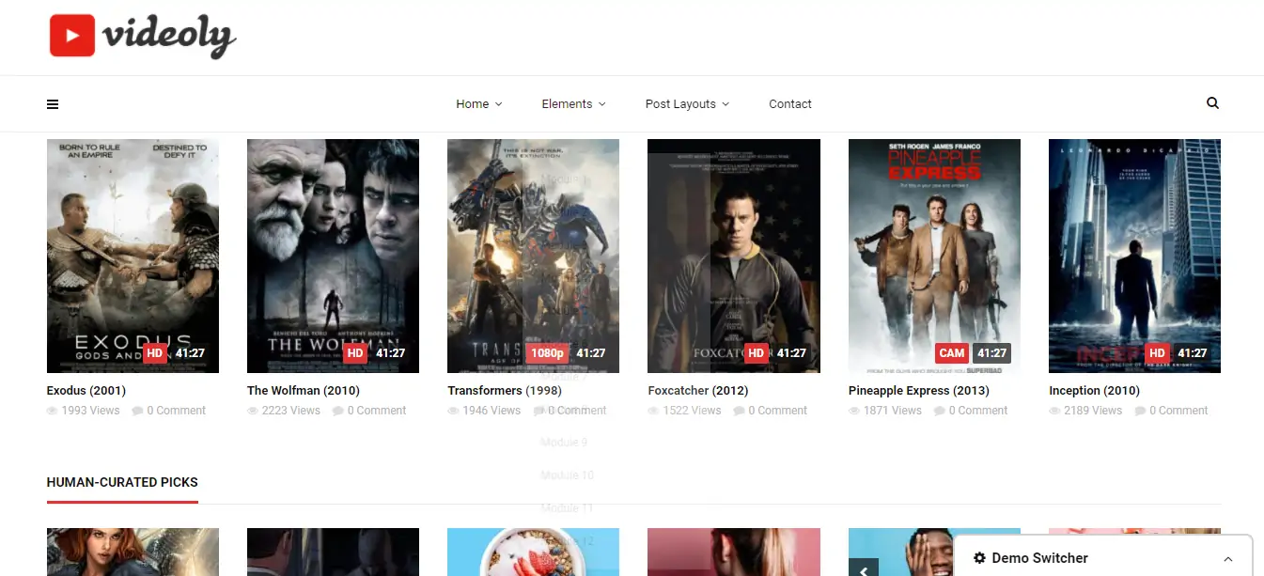Open The Wolfman (2010) title link

pyautogui.click(x=303, y=391)
